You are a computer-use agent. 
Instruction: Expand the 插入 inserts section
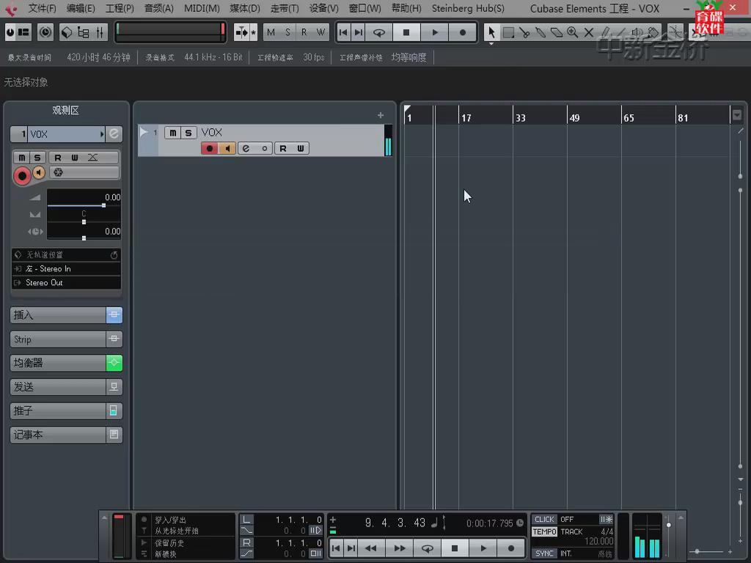(x=58, y=315)
